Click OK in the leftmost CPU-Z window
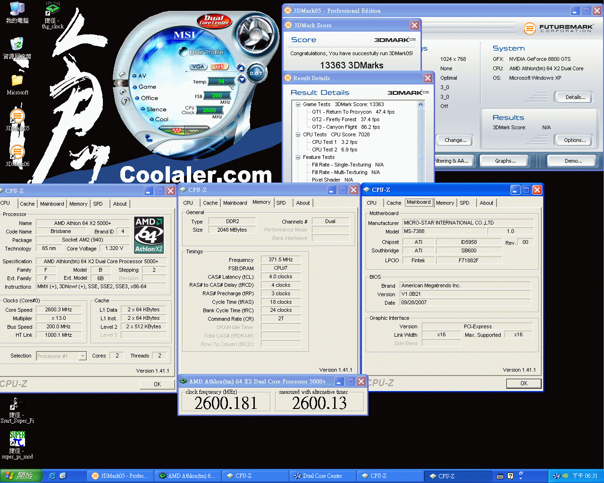Image resolution: width=604 pixels, height=483 pixels. pyautogui.click(x=157, y=384)
